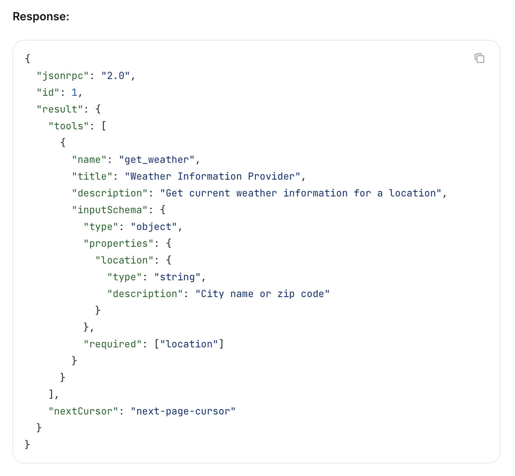Click the "next-page-cursor" string value
515x476 pixels.
click(183, 411)
